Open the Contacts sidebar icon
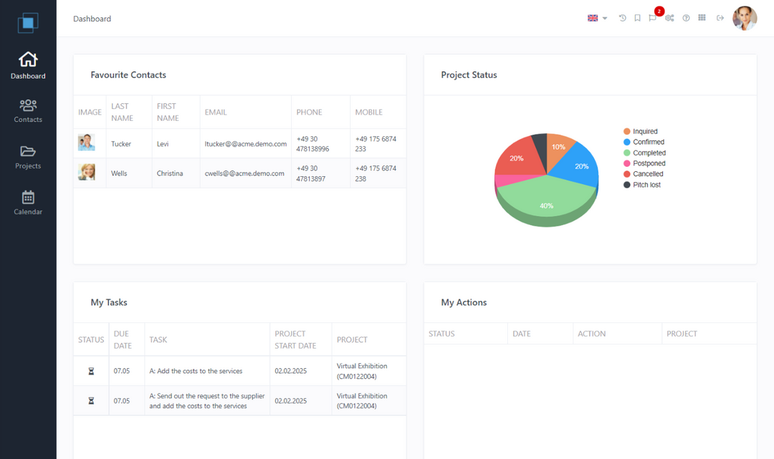 click(28, 110)
